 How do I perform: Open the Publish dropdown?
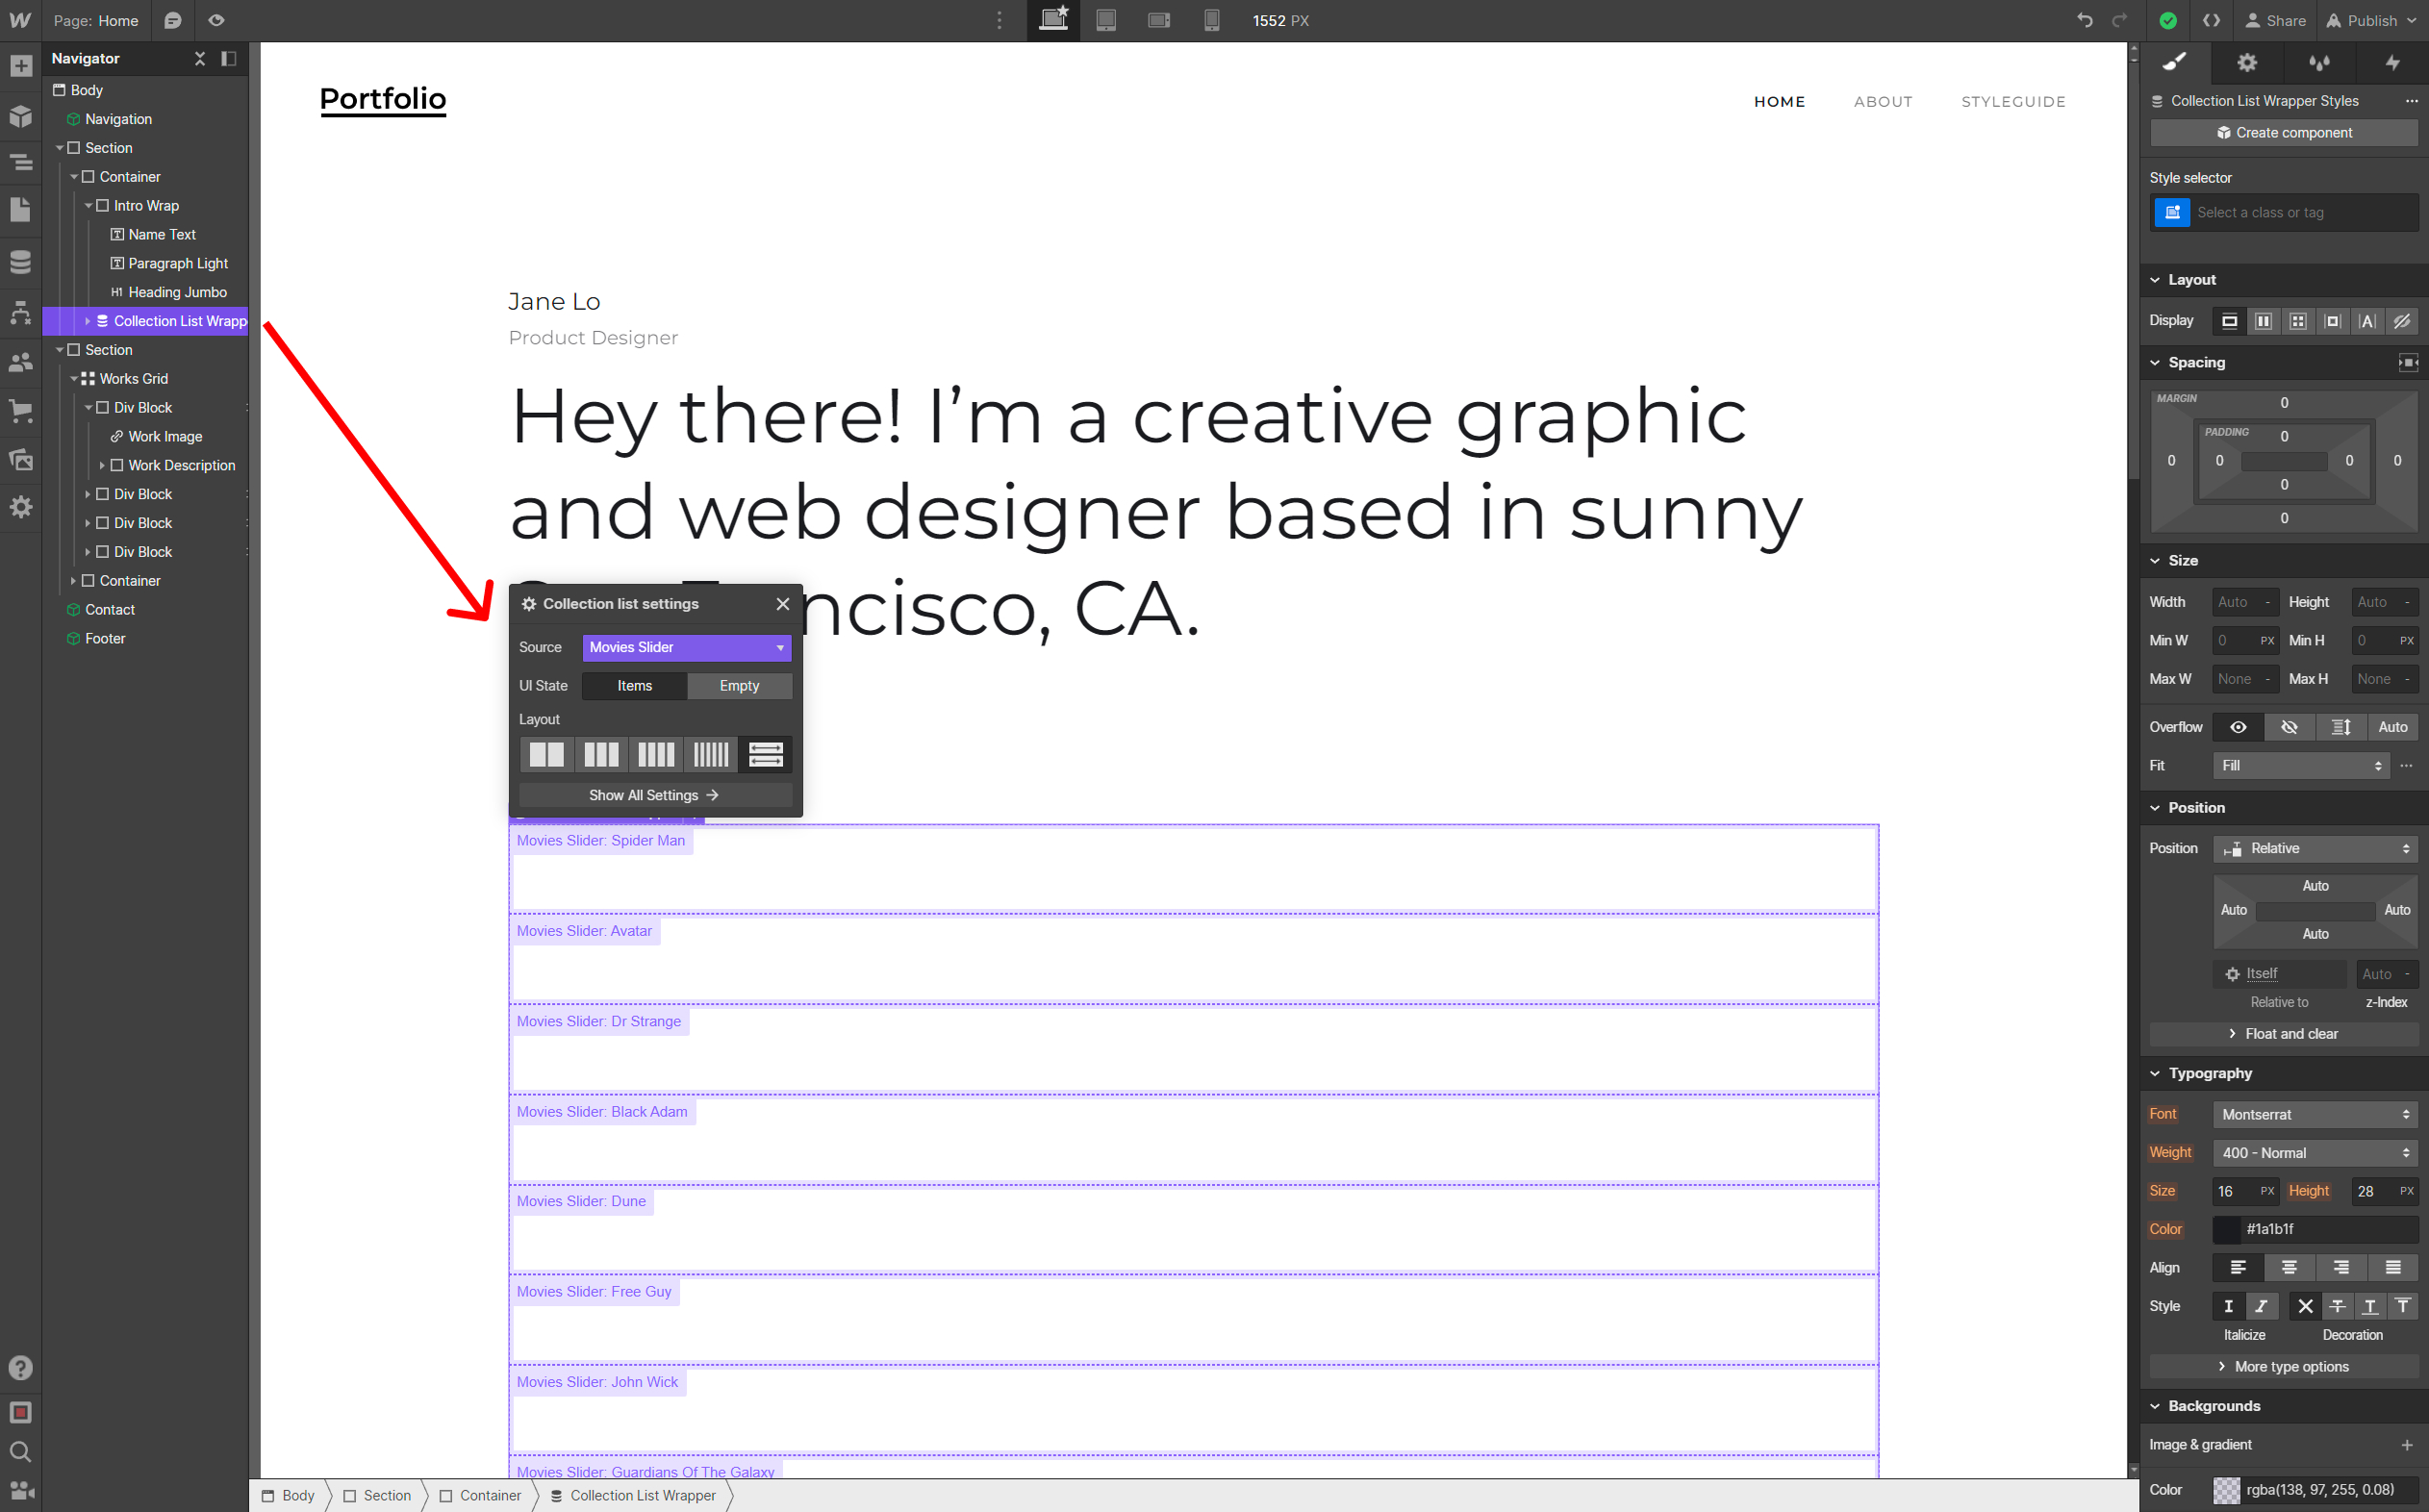coord(2371,20)
